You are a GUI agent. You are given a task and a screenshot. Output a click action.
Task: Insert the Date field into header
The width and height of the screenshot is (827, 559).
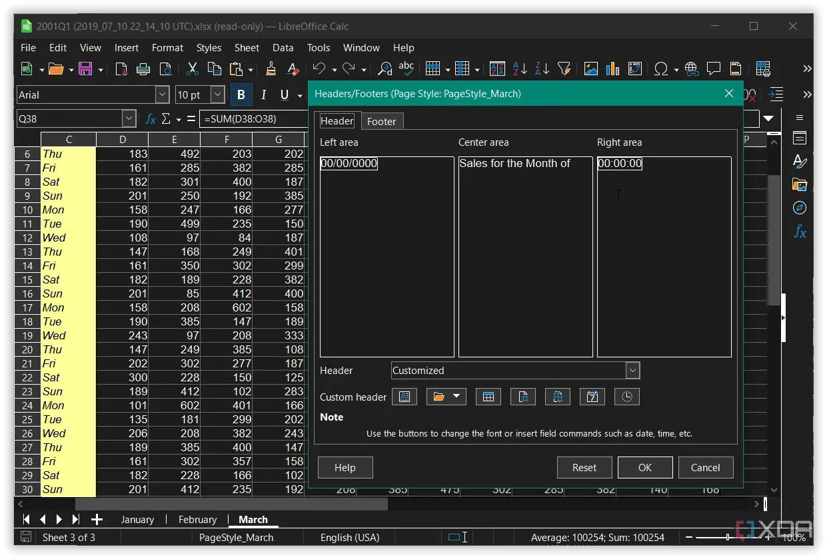click(592, 397)
